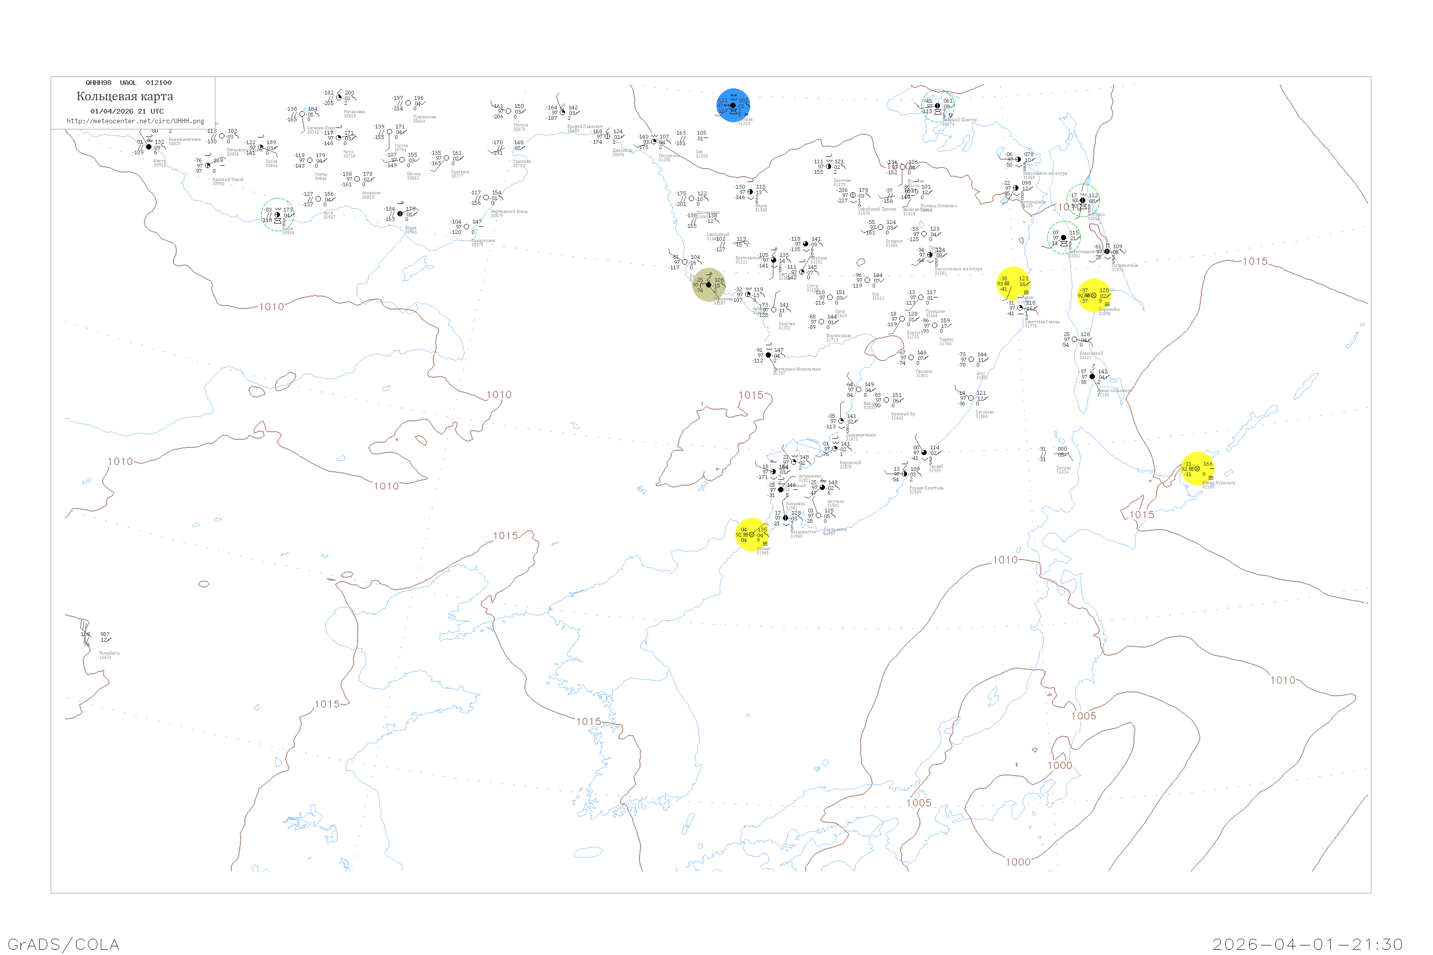Click the filled Южно-Сахалинск station circle
The height and width of the screenshot is (955, 1433).
click(x=1092, y=376)
